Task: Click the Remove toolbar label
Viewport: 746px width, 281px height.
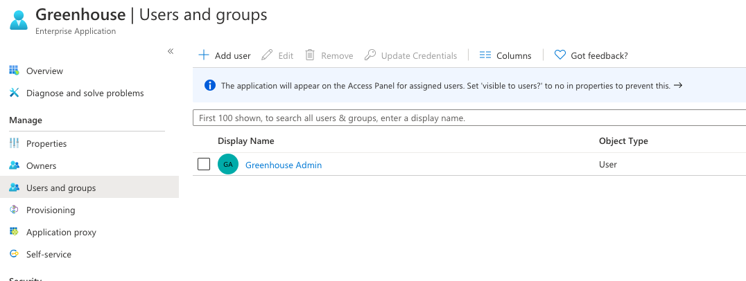Action: pyautogui.click(x=337, y=55)
